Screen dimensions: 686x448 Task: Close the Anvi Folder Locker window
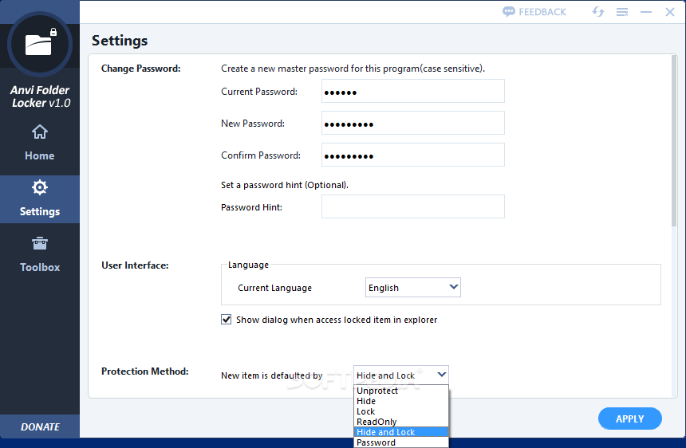(x=670, y=12)
